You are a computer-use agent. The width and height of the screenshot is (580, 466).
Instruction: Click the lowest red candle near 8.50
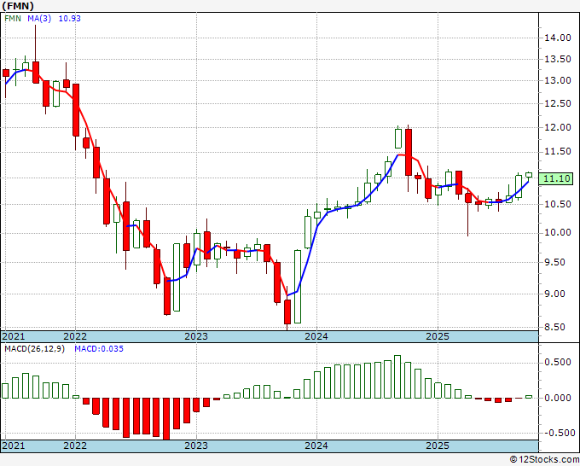(287, 312)
